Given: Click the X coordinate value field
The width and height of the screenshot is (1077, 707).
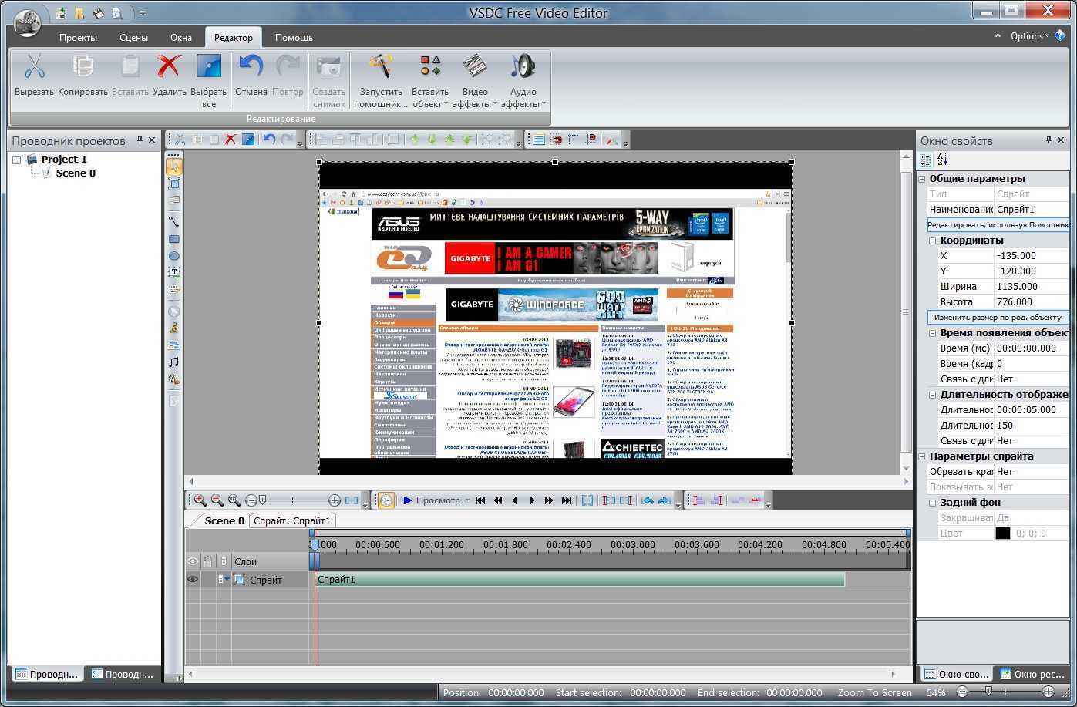Looking at the screenshot, I should coord(1032,255).
